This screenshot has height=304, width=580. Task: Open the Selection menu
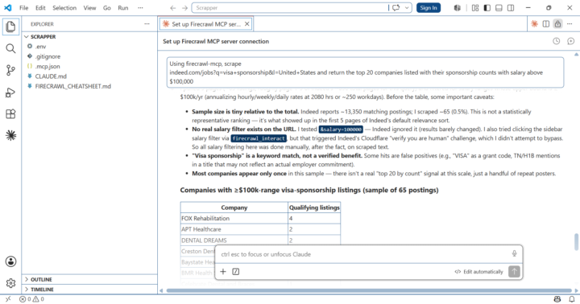click(x=64, y=8)
